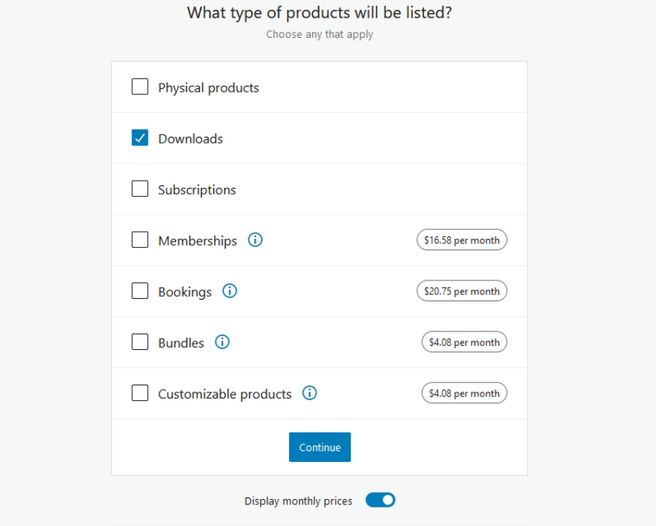This screenshot has width=656, height=526.
Task: Tick the Customizable products checkbox
Action: [140, 393]
